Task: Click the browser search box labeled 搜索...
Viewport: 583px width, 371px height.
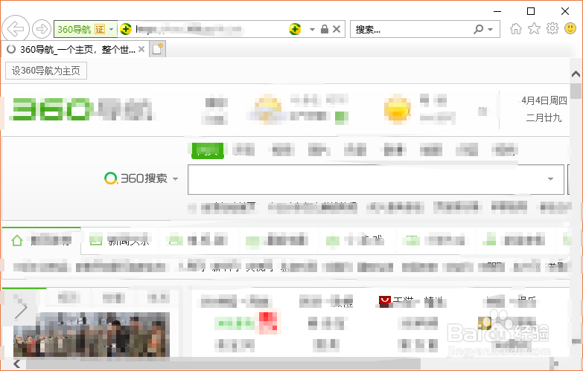Action: point(409,29)
